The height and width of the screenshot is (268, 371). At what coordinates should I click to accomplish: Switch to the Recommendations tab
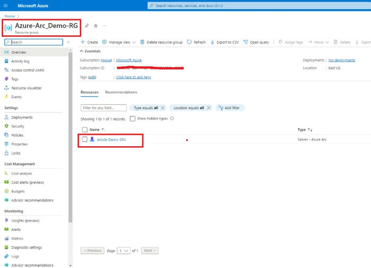point(121,92)
